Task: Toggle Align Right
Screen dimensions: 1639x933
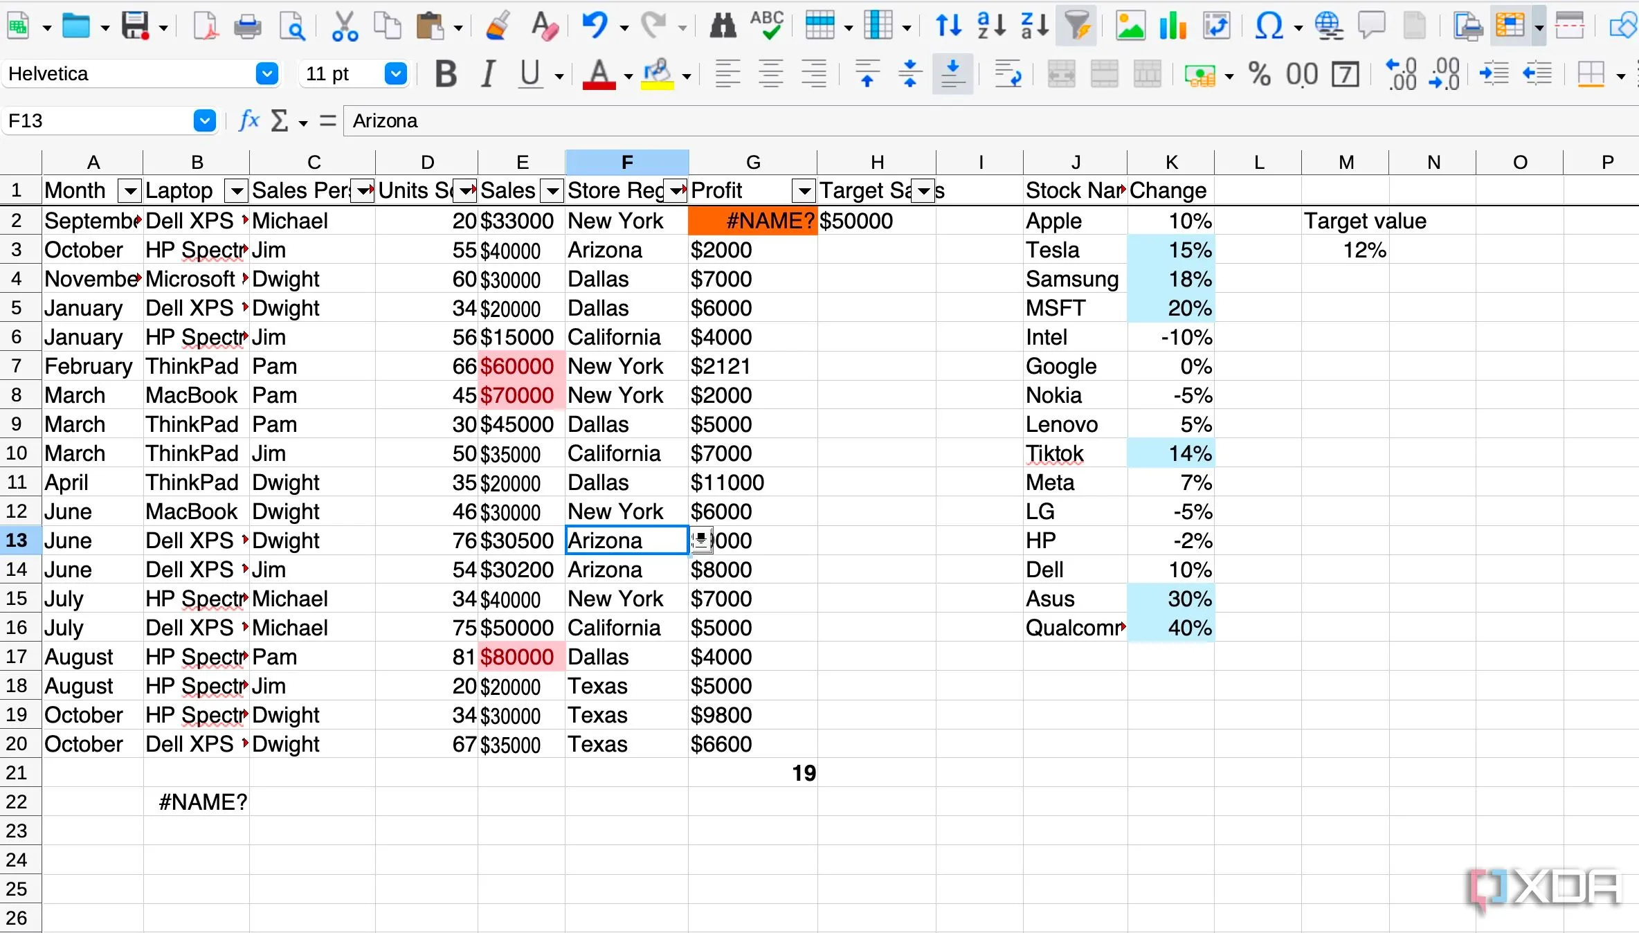Action: [x=813, y=73]
